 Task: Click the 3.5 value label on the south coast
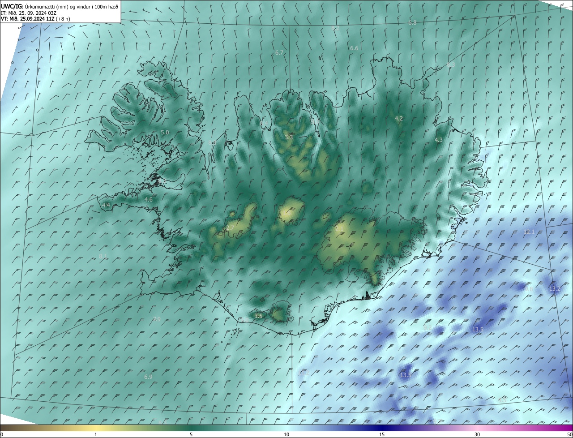tap(258, 316)
